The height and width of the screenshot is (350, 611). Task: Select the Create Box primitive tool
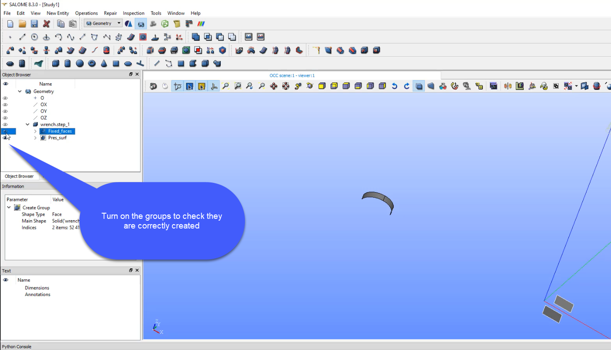56,63
